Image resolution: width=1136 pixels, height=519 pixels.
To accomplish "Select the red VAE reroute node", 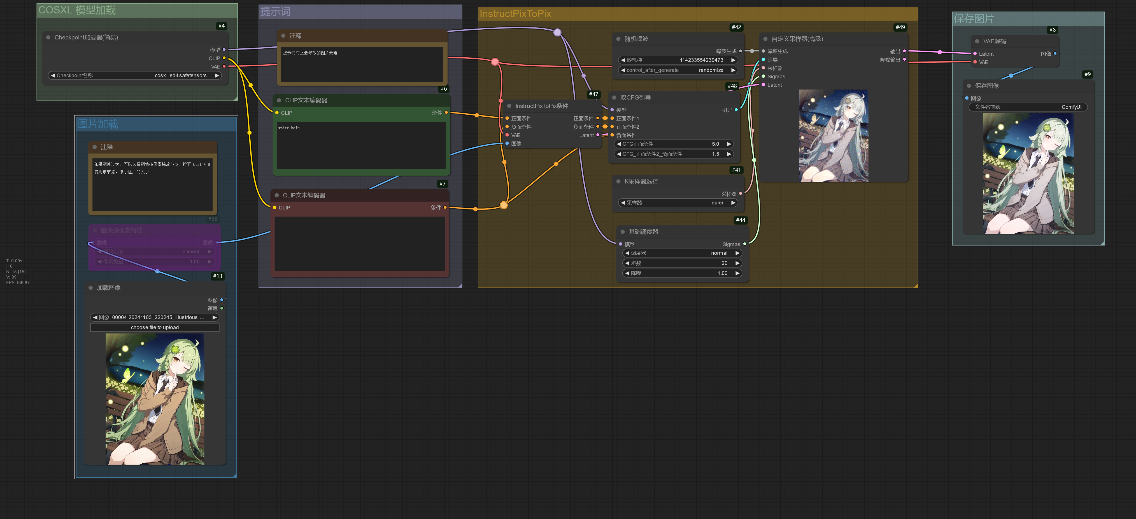I will [x=495, y=62].
